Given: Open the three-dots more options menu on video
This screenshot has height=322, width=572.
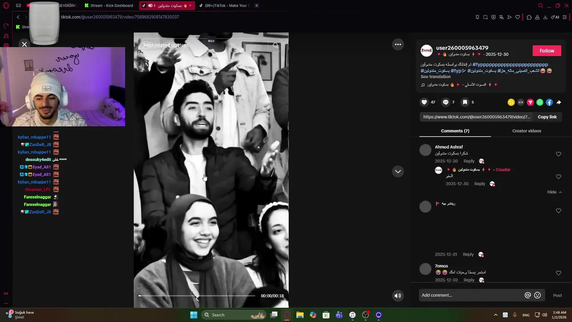Looking at the screenshot, I should [398, 44].
